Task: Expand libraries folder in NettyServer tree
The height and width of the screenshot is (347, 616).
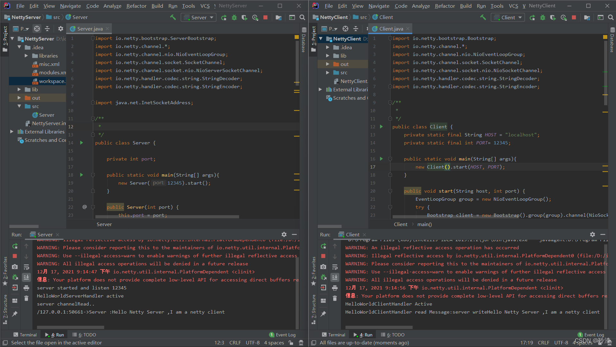Action: (x=26, y=56)
